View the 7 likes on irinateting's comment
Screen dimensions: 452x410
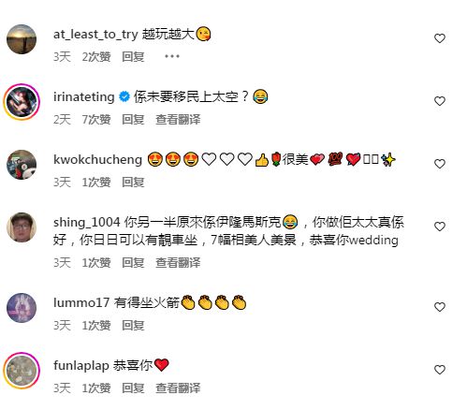pyautogui.click(x=96, y=119)
